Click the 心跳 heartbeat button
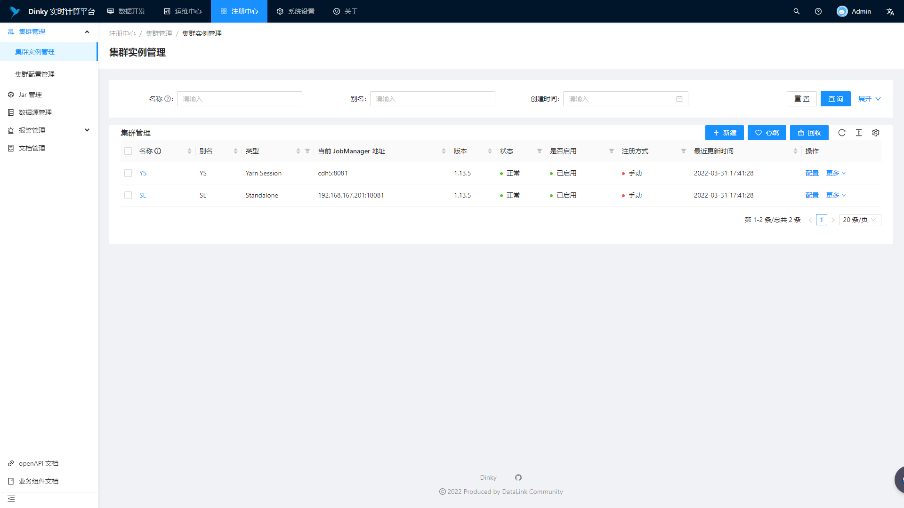 (767, 133)
